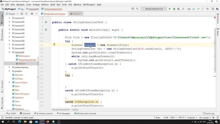Show Git history clock icon

tap(203, 9)
